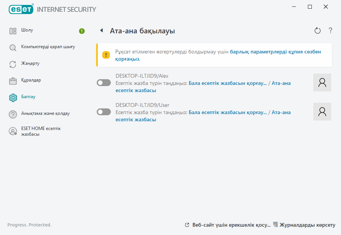
Task: Open the help question mark icon
Action: (330, 31)
